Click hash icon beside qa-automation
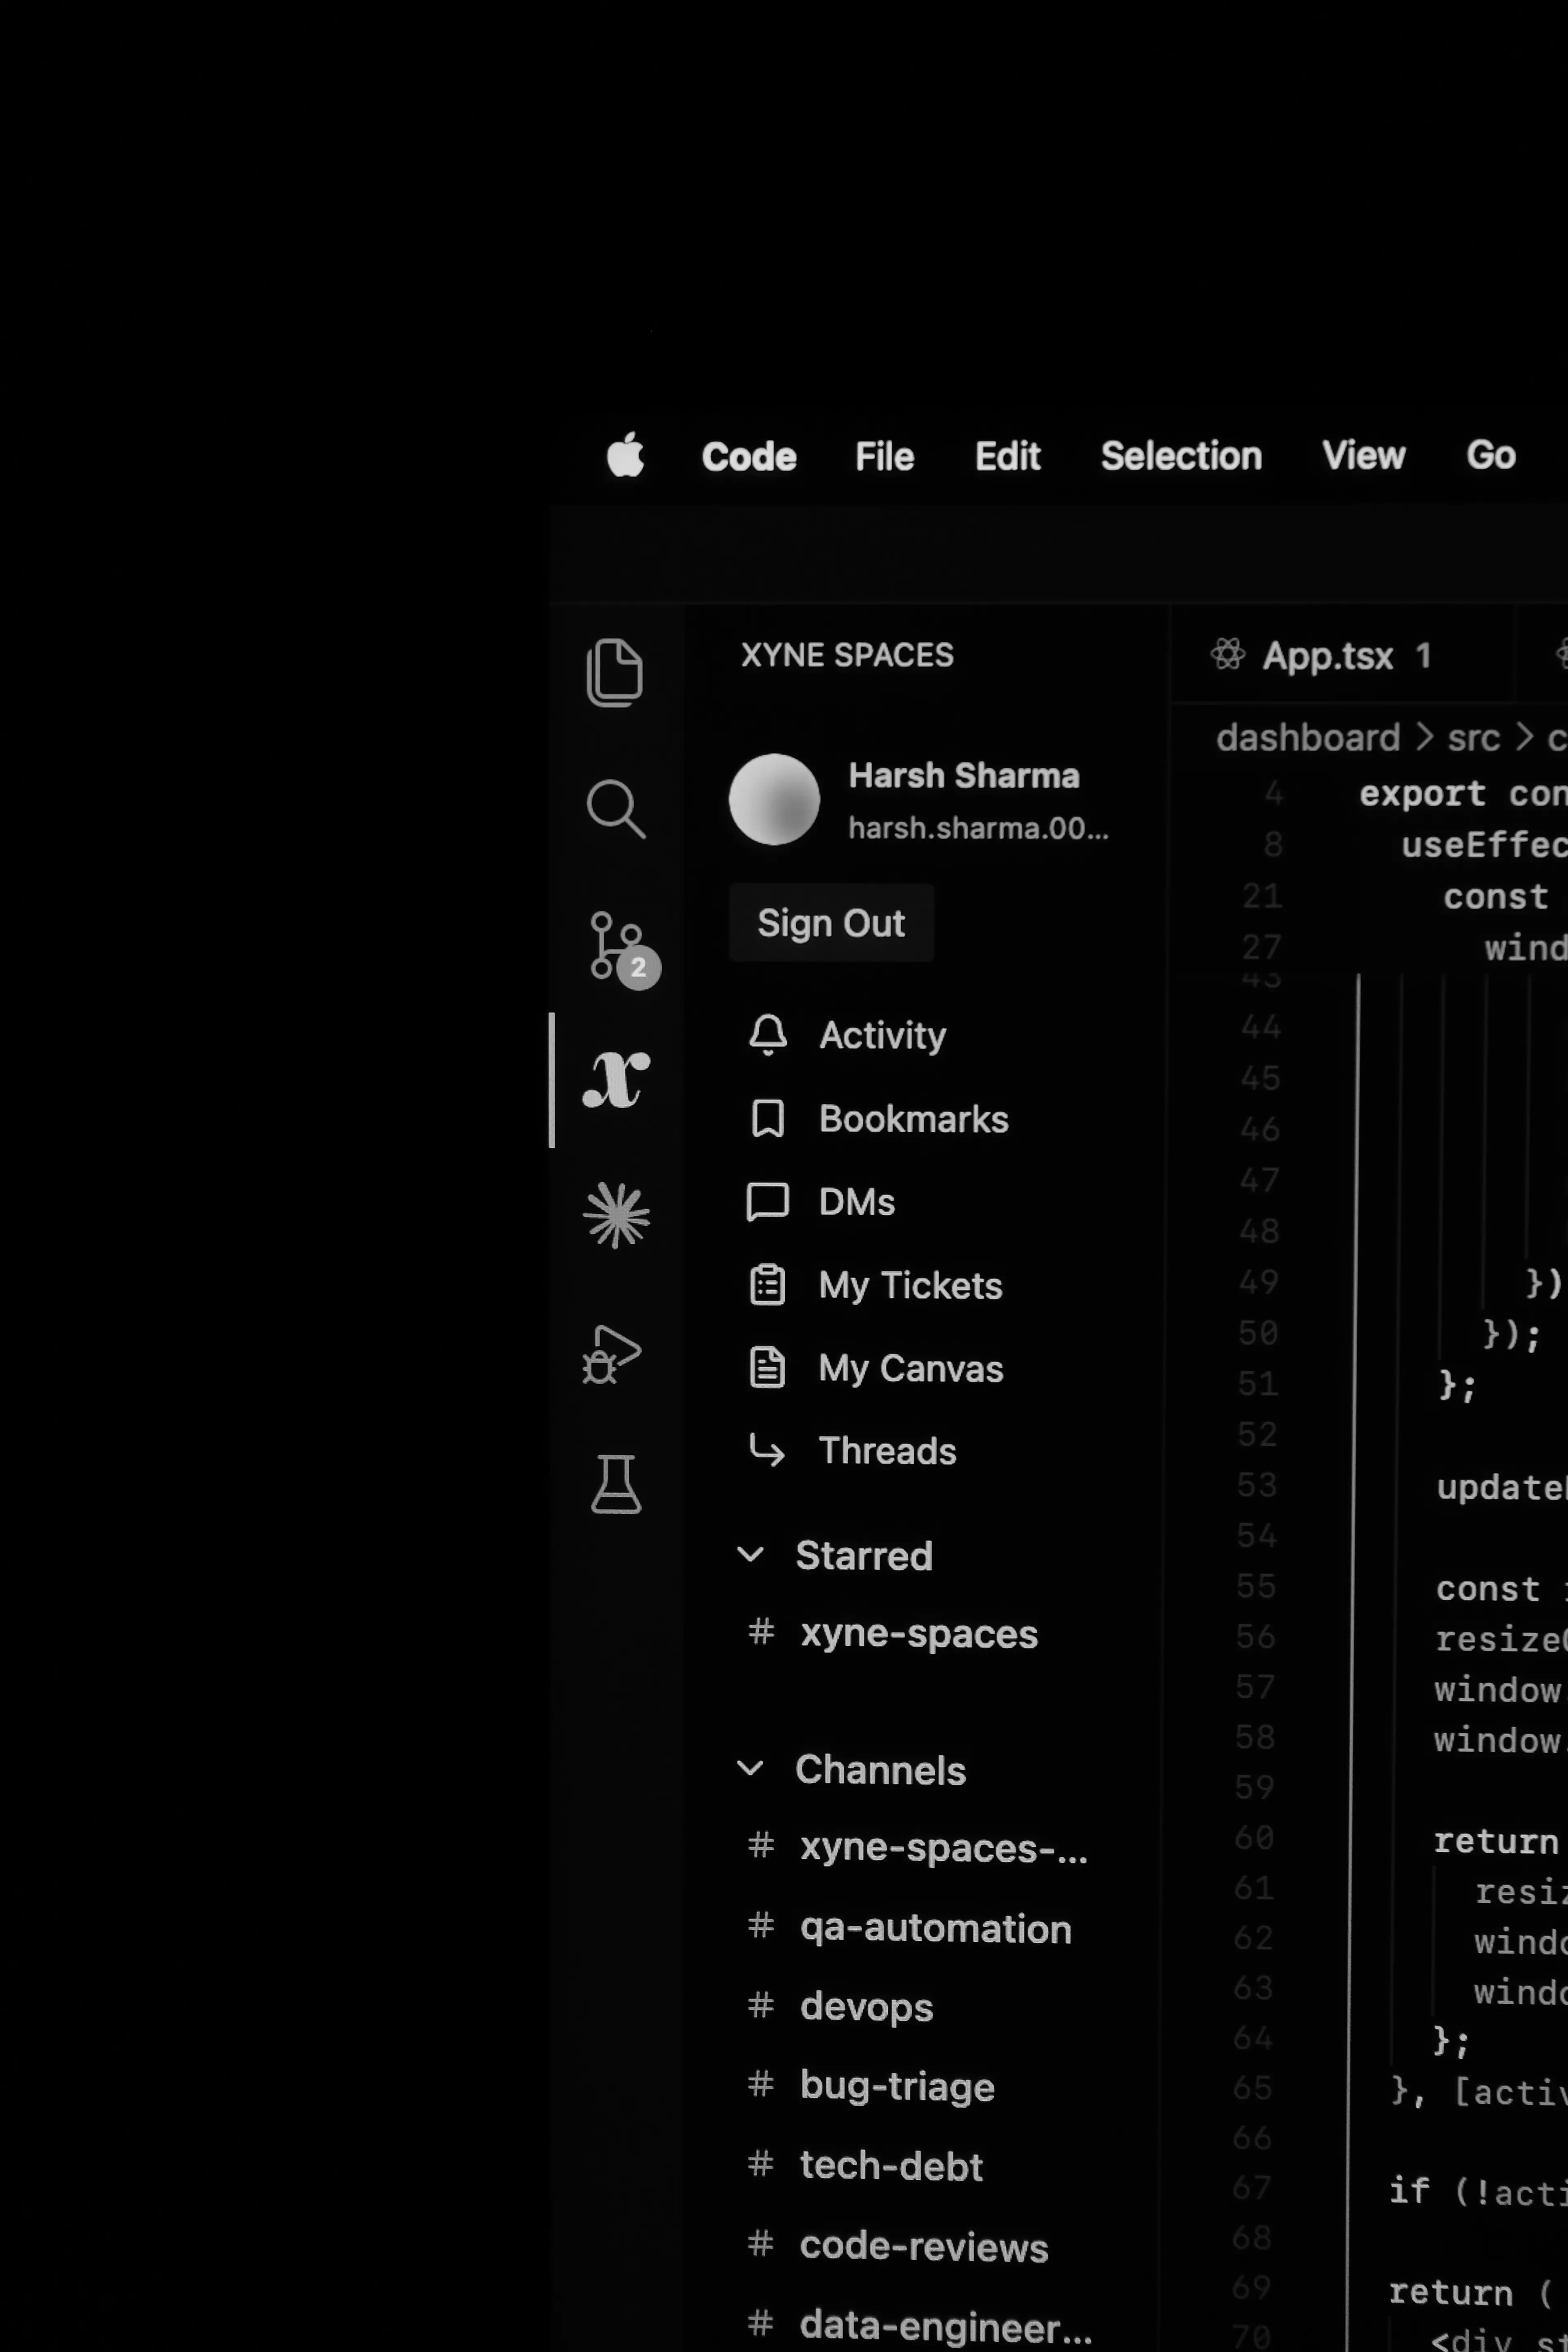Screen dimensions: 1568x2352 click(x=761, y=1926)
